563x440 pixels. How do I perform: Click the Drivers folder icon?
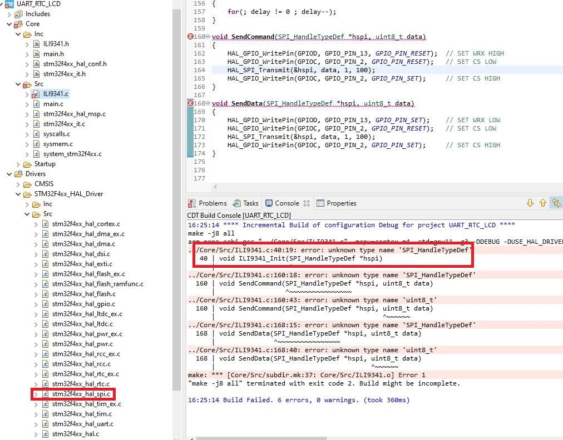18,174
